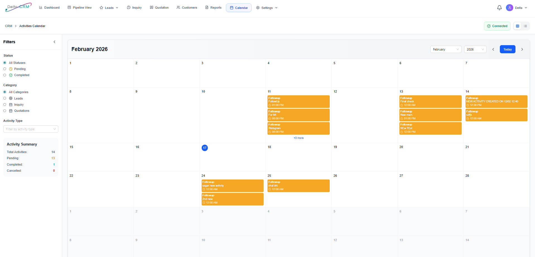The width and height of the screenshot is (535, 257).
Task: Select the Pending status filter
Action: tap(4, 69)
